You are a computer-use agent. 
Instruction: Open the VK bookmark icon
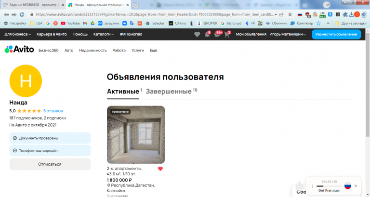pyautogui.click(x=124, y=23)
